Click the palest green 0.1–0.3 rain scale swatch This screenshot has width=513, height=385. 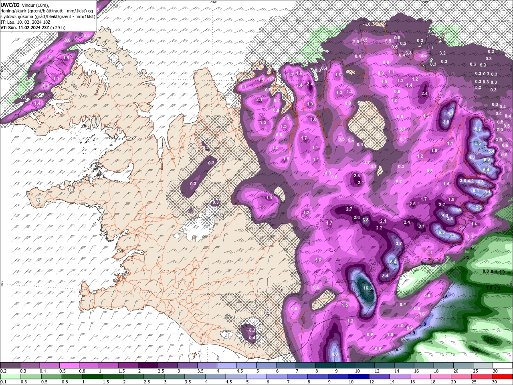coord(10,377)
